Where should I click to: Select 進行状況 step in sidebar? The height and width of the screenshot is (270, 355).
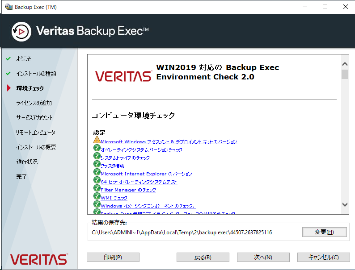click(27, 162)
